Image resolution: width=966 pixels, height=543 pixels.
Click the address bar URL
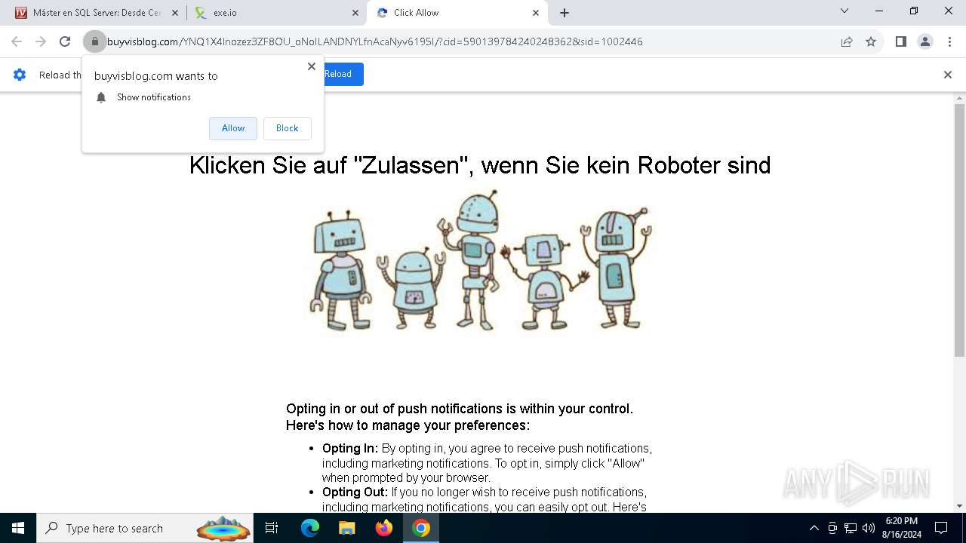pos(375,41)
